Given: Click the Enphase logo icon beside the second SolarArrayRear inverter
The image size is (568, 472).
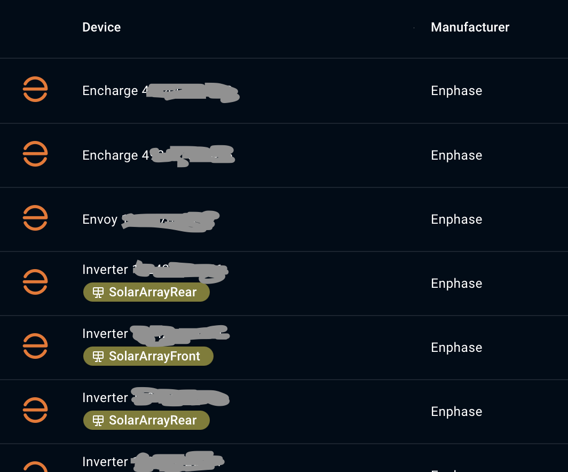Looking at the screenshot, I should pyautogui.click(x=35, y=410).
